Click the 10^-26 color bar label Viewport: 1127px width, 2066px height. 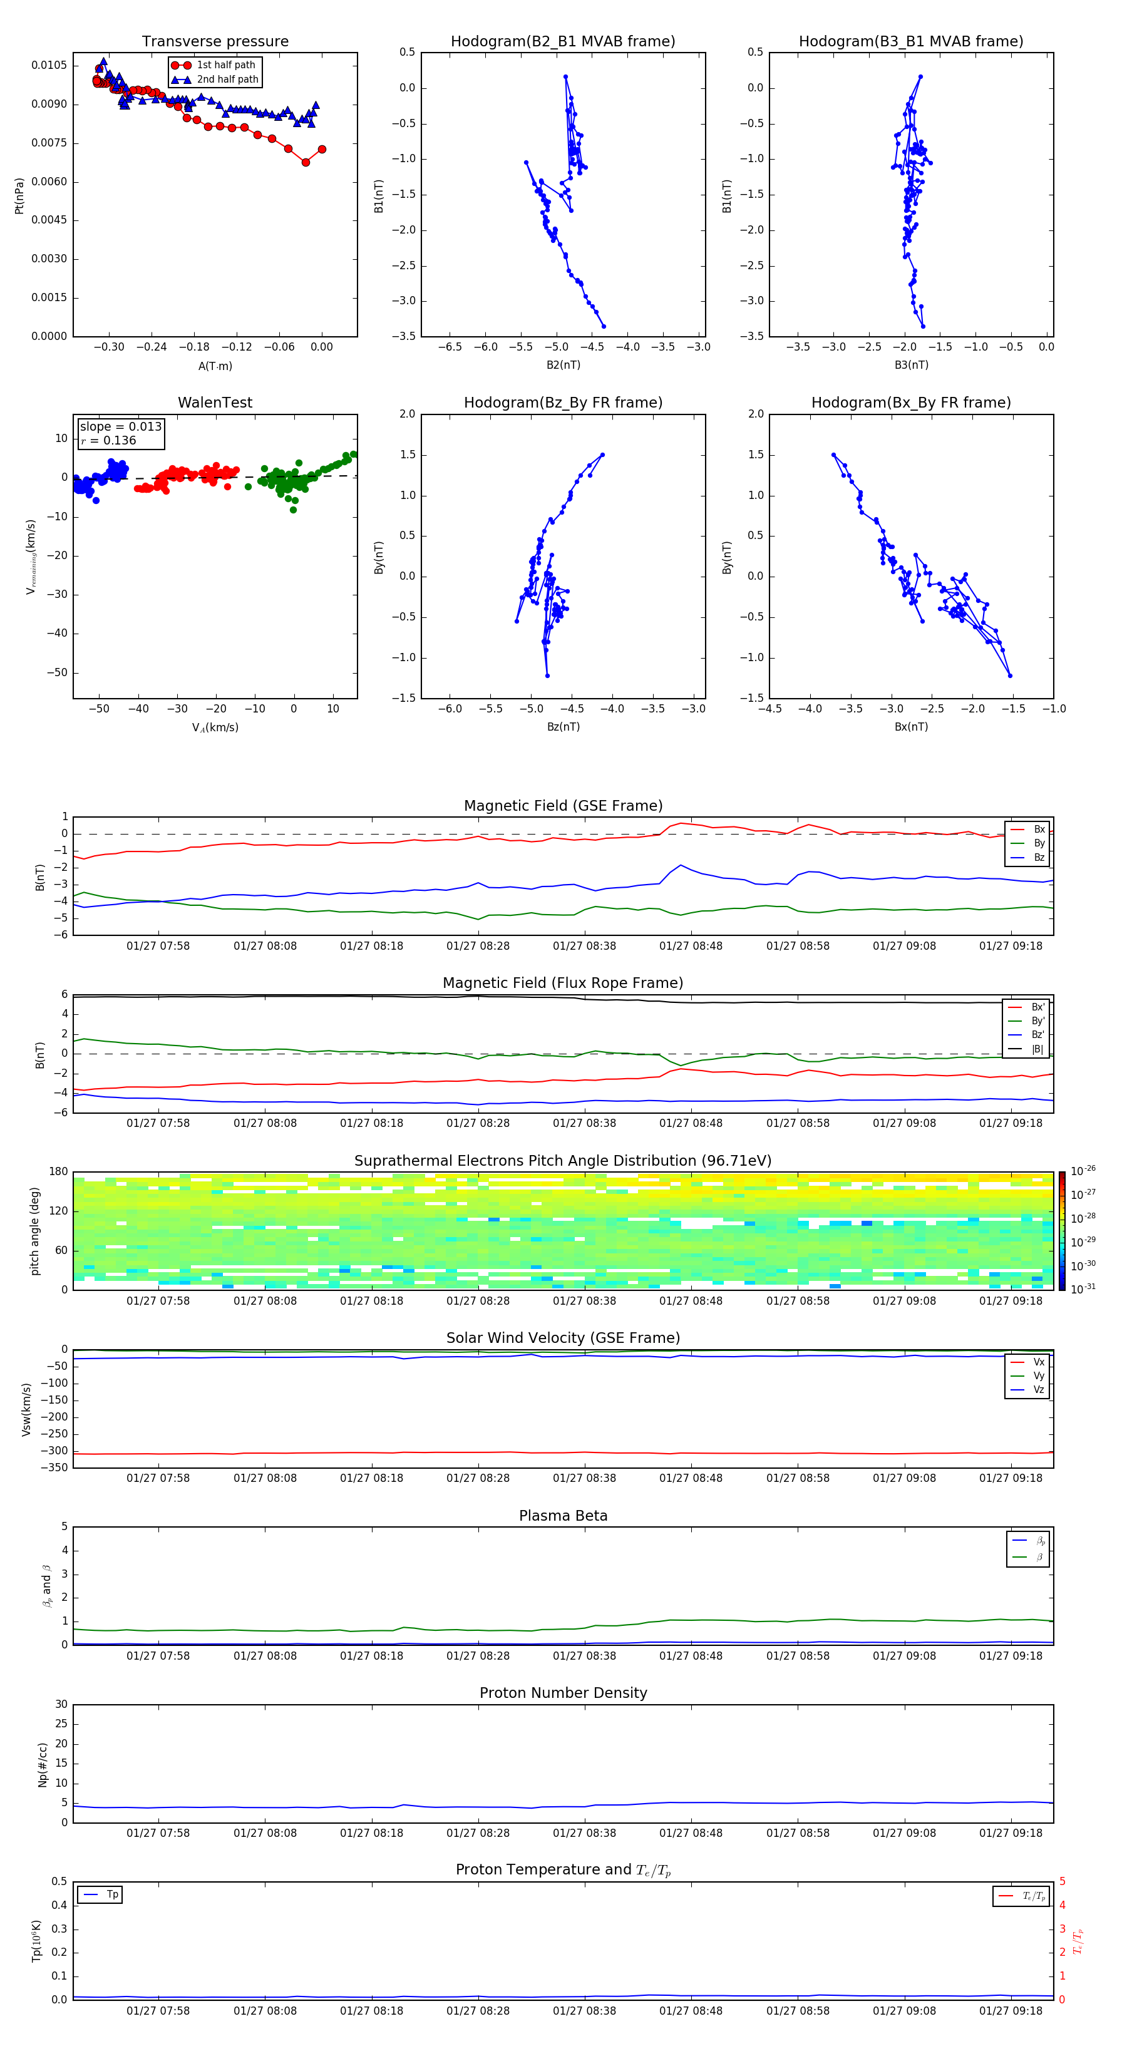pos(1083,1171)
